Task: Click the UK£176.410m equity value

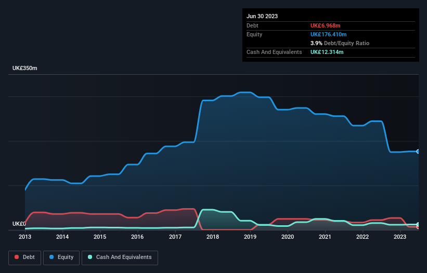Action: coord(328,34)
